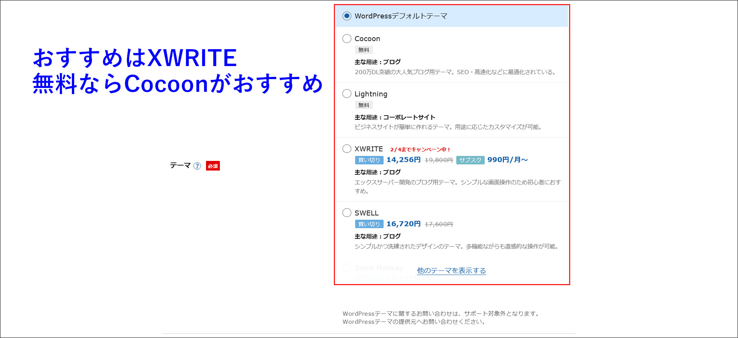Click the 200万DL突破 Cocoon description
Viewport: 738px width, 338px height.
point(456,72)
